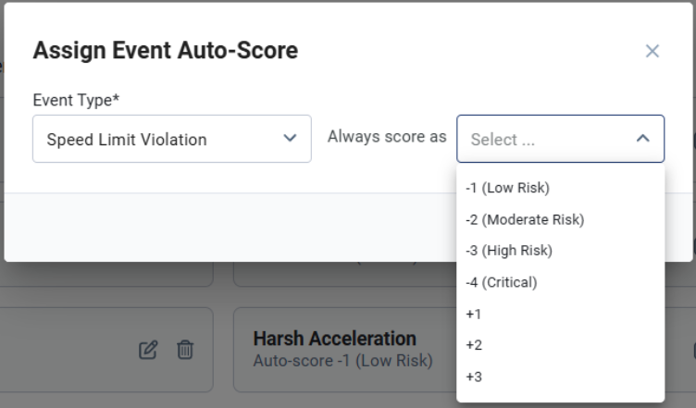This screenshot has height=408, width=696.
Task: Click the 'Auto-score -1 (Low Risk)' subtitle text
Action: (x=342, y=361)
